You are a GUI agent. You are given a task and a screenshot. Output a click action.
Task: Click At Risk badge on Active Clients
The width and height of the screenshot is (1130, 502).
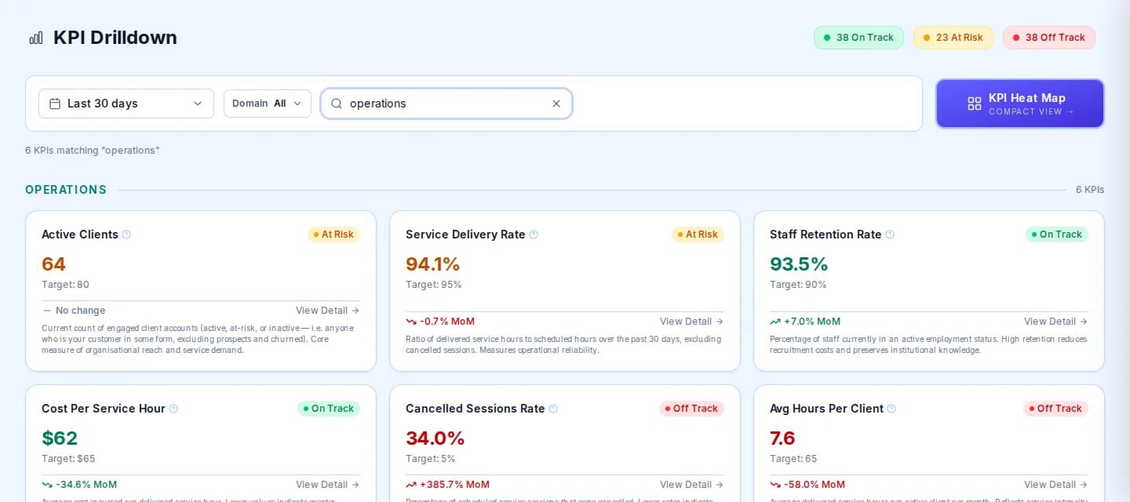(x=334, y=235)
